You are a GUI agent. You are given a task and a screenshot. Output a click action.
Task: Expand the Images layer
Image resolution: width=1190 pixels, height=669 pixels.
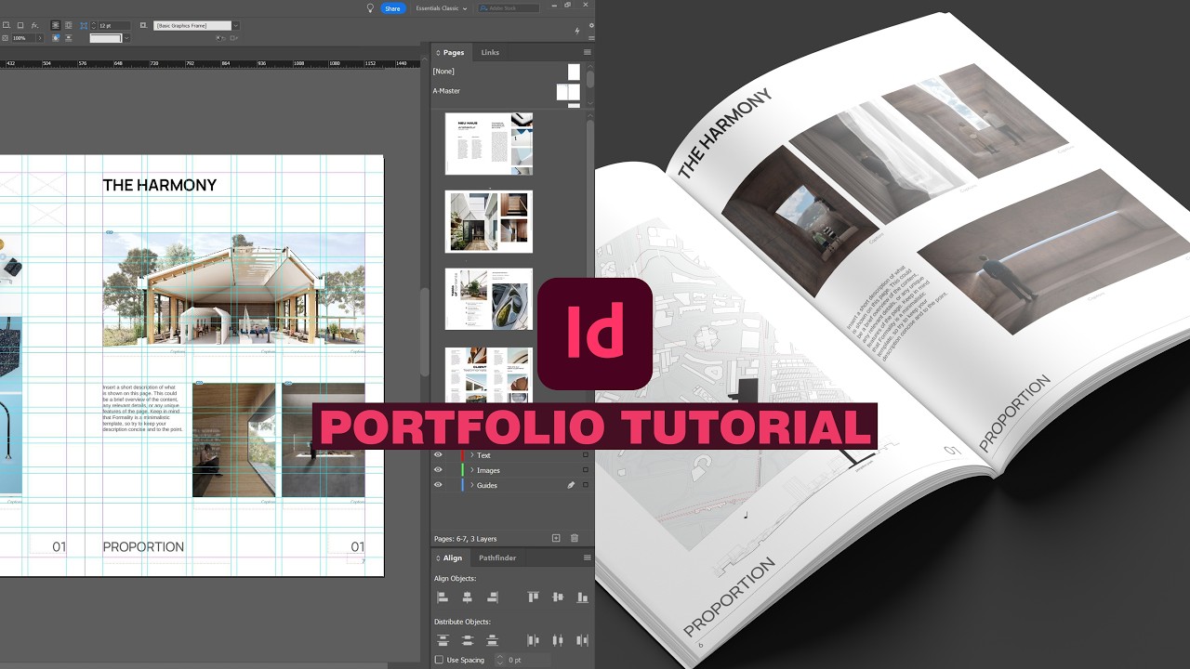pyautogui.click(x=471, y=470)
